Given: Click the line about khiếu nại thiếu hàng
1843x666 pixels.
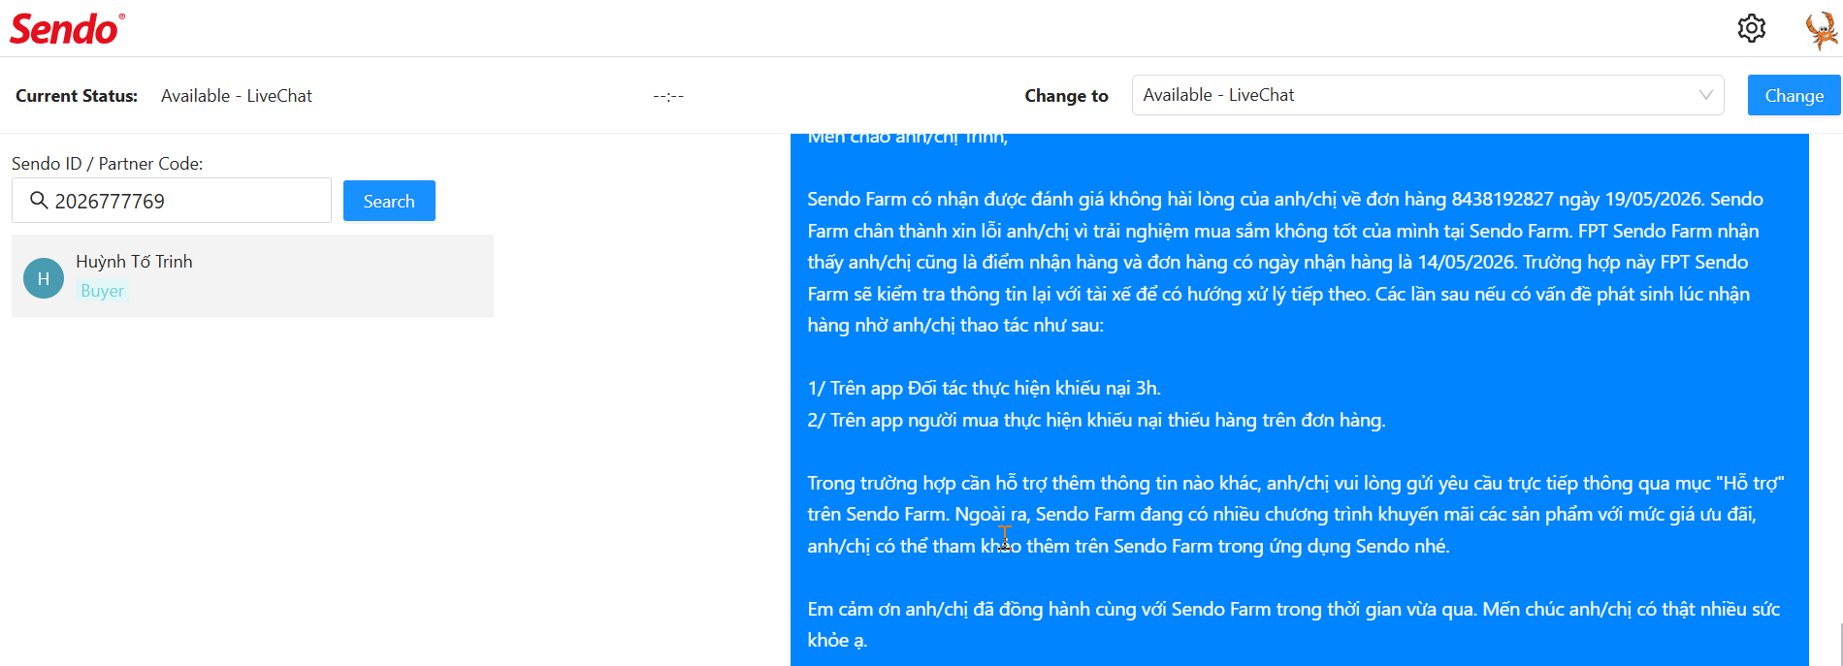Looking at the screenshot, I should click(1096, 420).
